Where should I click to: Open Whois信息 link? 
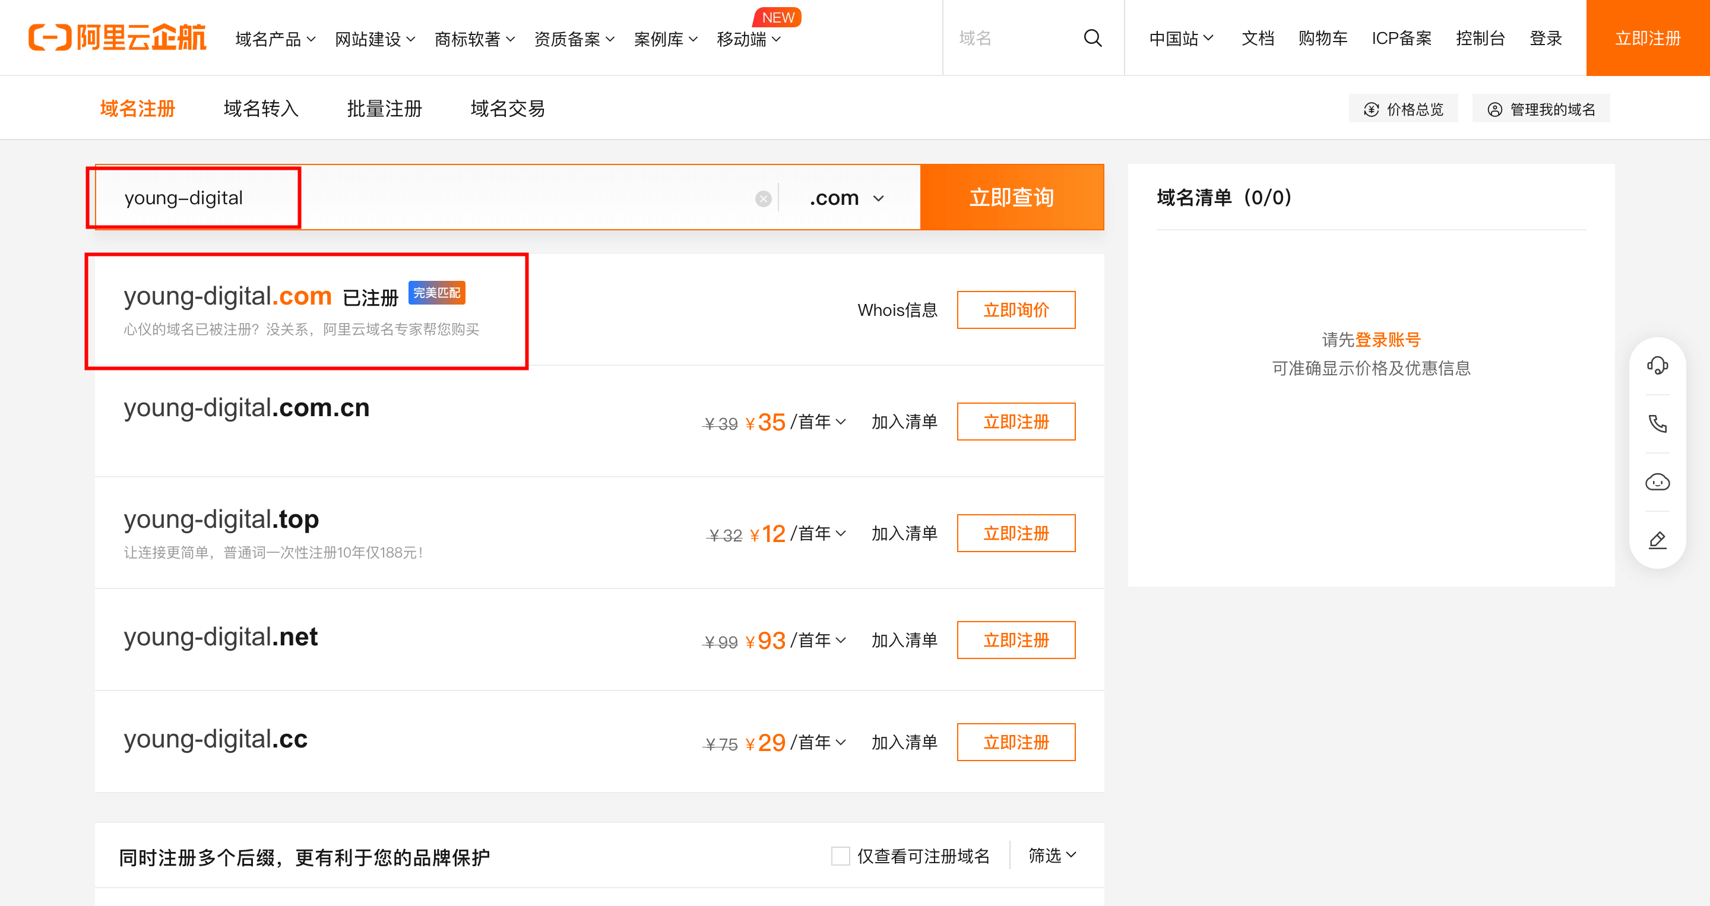tap(898, 310)
